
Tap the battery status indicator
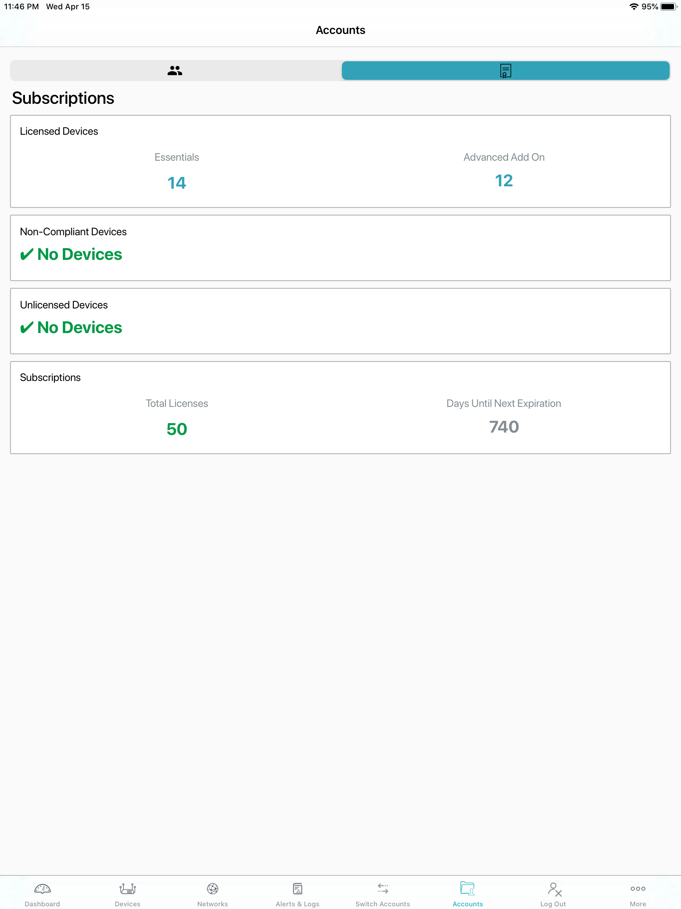pos(668,7)
